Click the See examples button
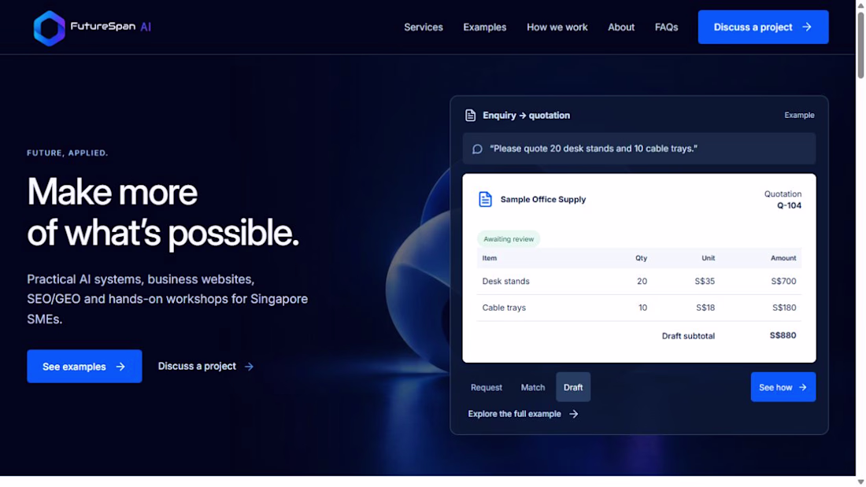The width and height of the screenshot is (866, 487). click(x=84, y=367)
